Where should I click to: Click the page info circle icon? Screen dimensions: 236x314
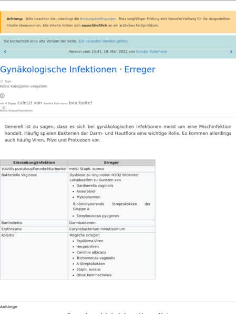[x=2, y=96]
